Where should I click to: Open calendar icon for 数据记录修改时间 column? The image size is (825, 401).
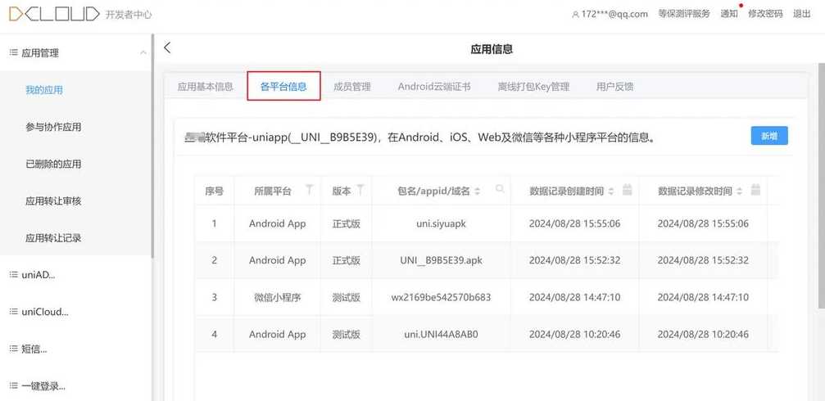pyautogui.click(x=756, y=190)
